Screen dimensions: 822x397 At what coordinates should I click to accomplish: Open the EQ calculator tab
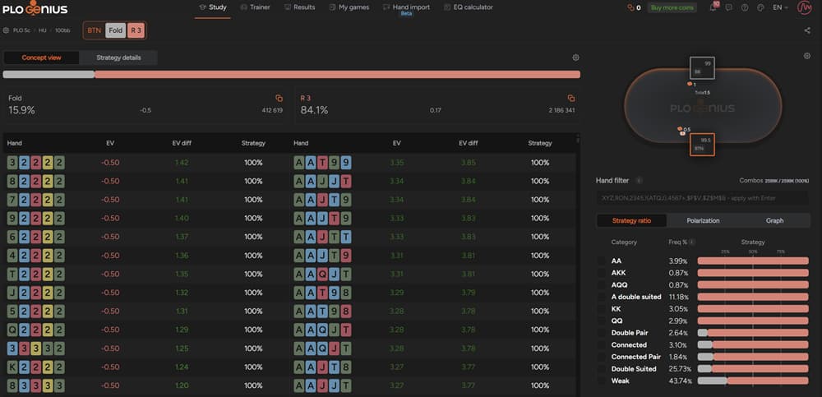(x=469, y=7)
